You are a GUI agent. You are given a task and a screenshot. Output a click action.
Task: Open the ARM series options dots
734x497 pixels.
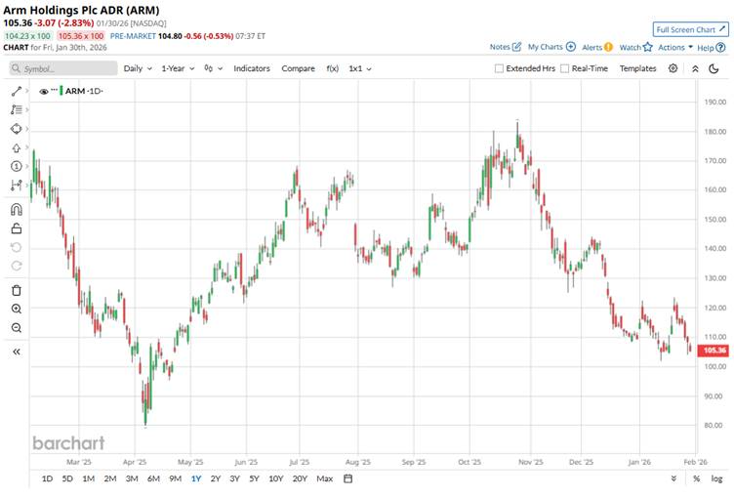coord(55,90)
